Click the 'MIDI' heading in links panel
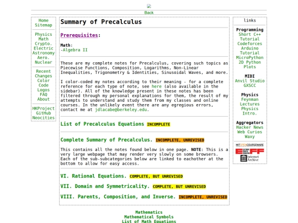The width and height of the screenshot is (298, 223). 249,76
